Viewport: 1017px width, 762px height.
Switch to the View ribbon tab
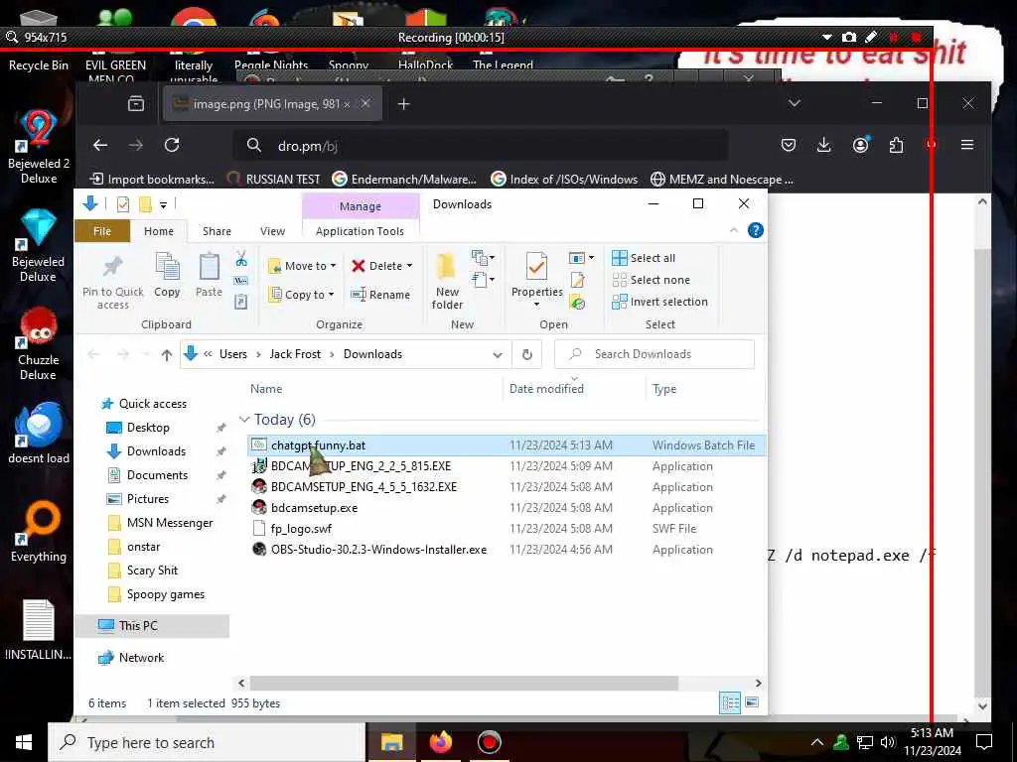272,231
